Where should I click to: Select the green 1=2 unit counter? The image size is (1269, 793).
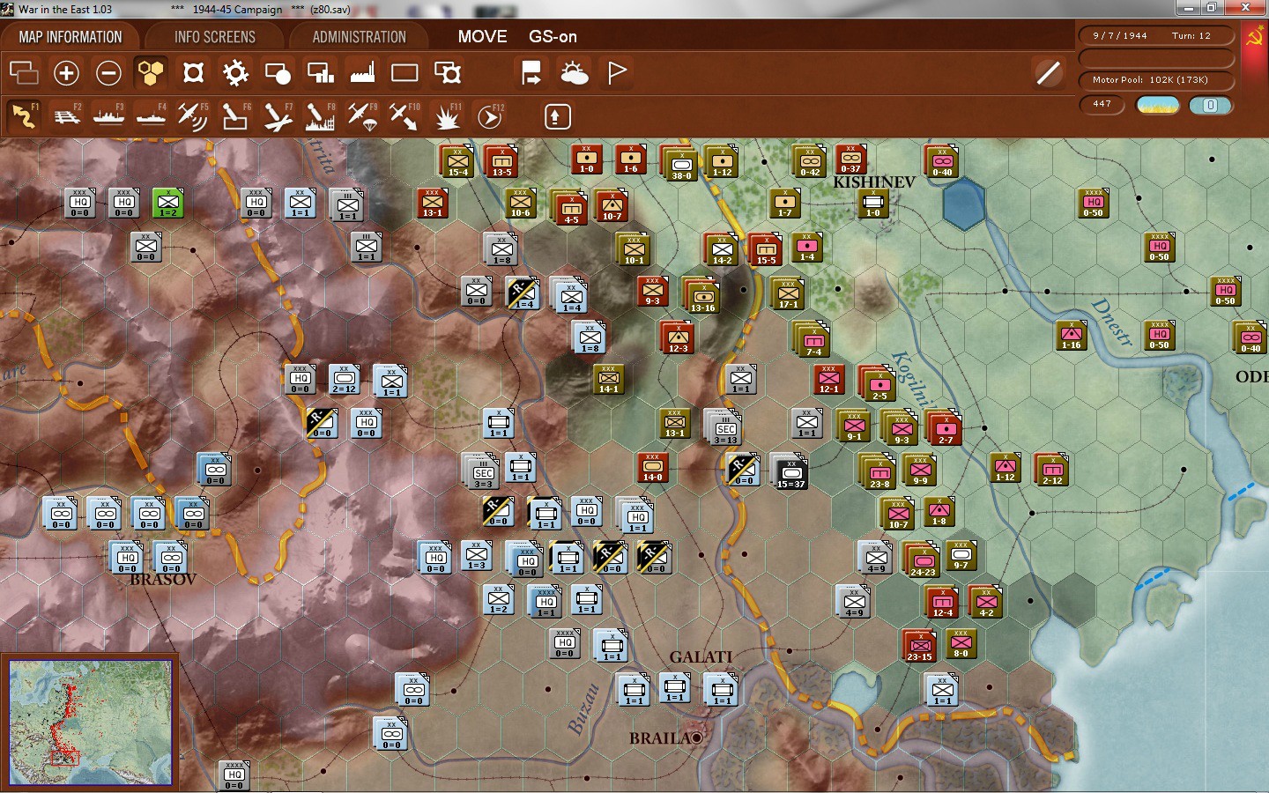point(167,204)
